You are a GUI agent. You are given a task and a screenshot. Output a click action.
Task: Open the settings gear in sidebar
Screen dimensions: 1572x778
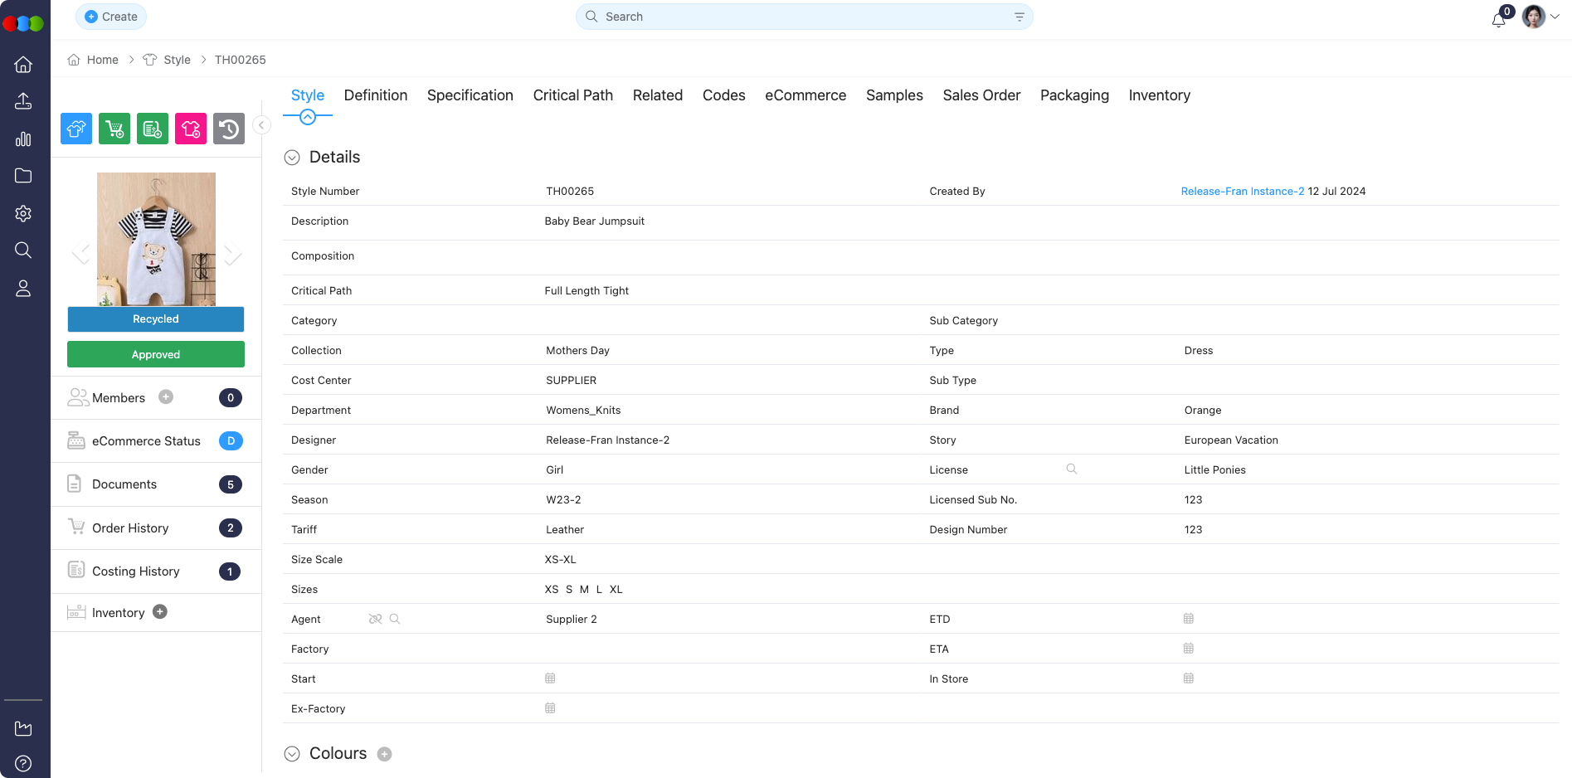tap(23, 213)
